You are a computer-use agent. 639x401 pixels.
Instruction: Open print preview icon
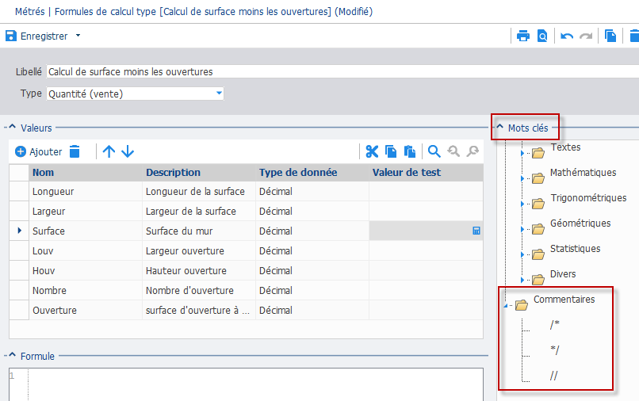tap(542, 36)
